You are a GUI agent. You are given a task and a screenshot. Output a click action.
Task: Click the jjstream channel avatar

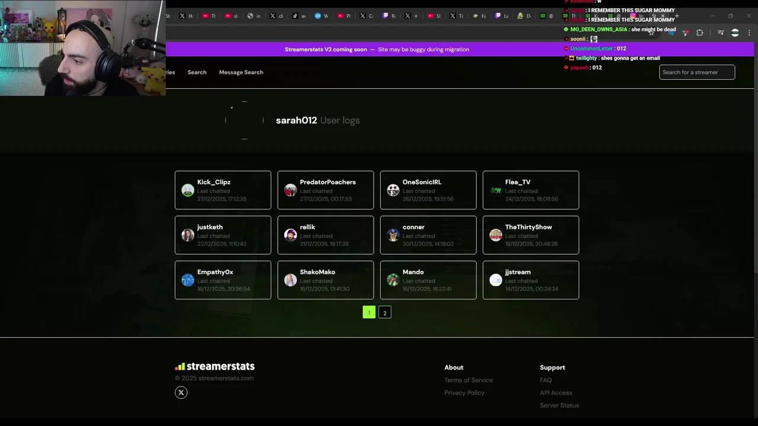[496, 280]
